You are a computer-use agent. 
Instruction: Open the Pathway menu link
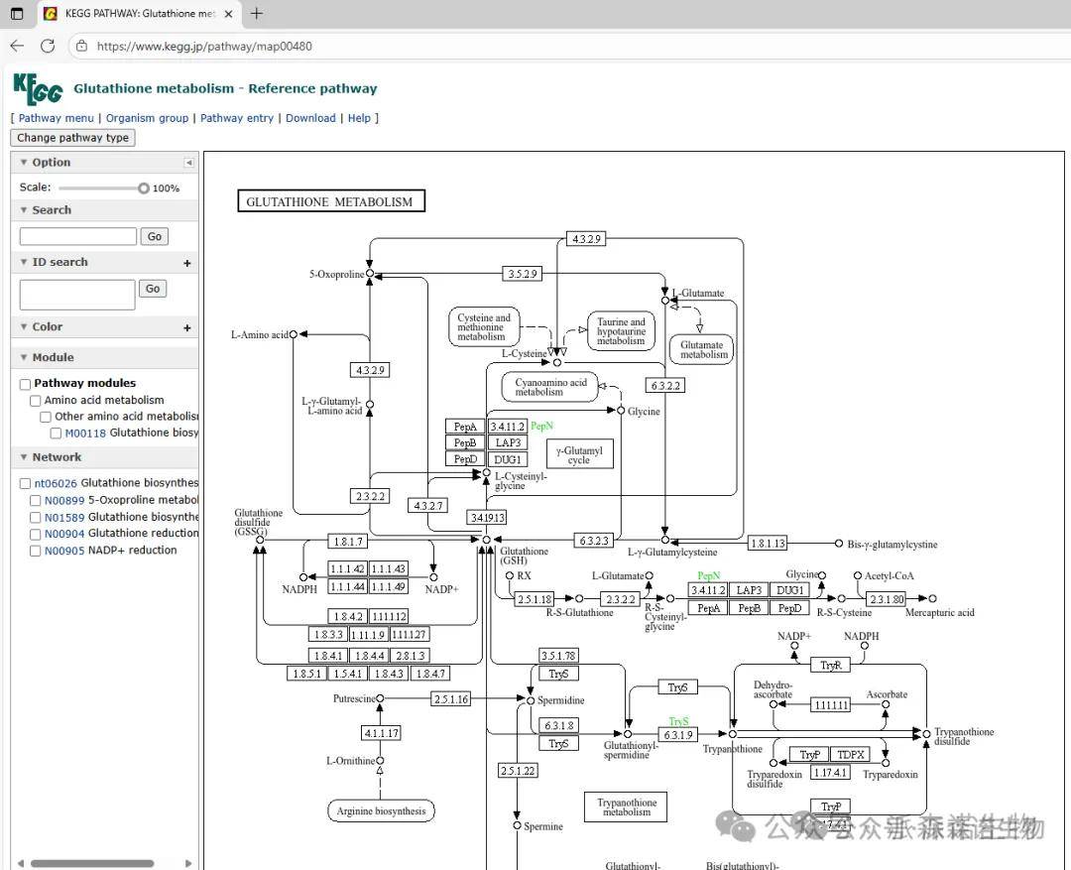click(57, 118)
